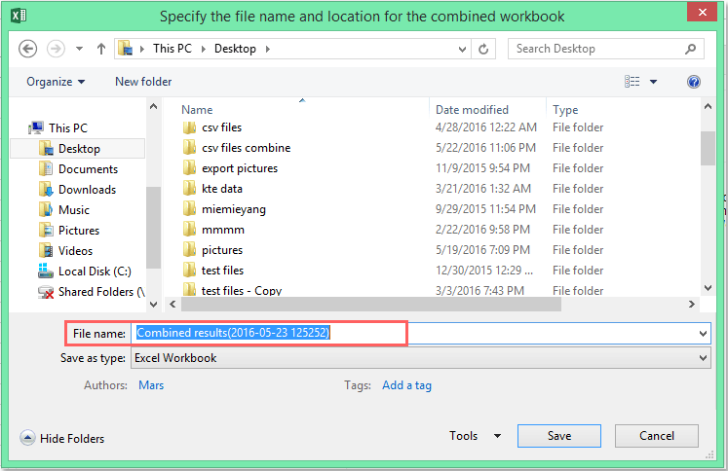Image resolution: width=728 pixels, height=471 pixels.
Task: Click the search magnifier icon
Action: [x=690, y=49]
